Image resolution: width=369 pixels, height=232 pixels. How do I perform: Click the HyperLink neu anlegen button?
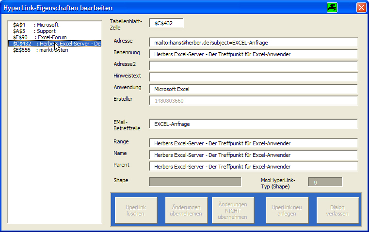287,211
